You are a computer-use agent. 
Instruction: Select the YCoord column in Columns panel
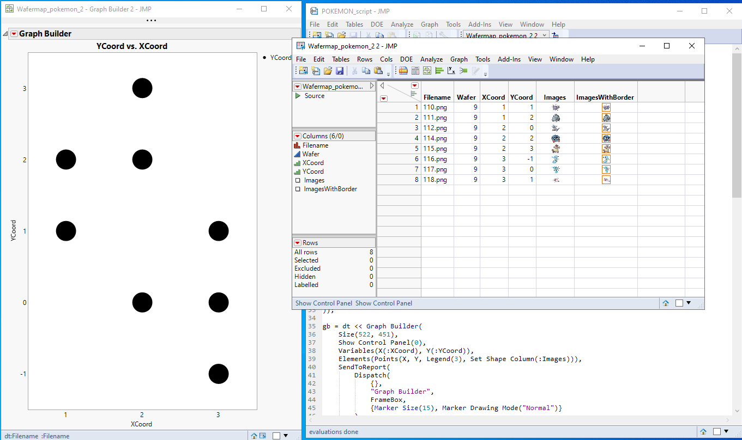313,172
